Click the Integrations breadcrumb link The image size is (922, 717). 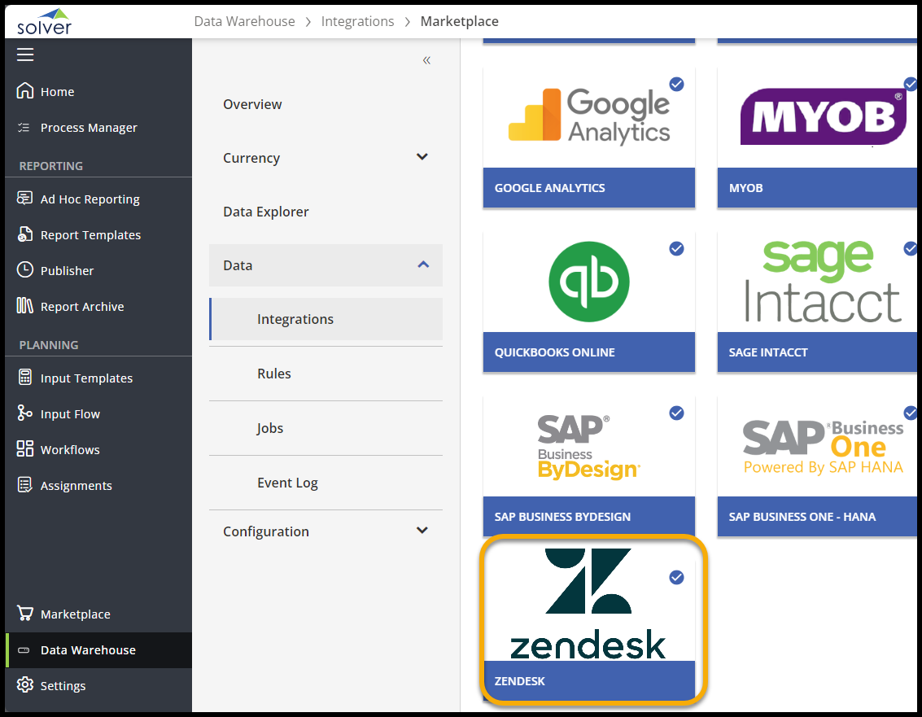357,21
